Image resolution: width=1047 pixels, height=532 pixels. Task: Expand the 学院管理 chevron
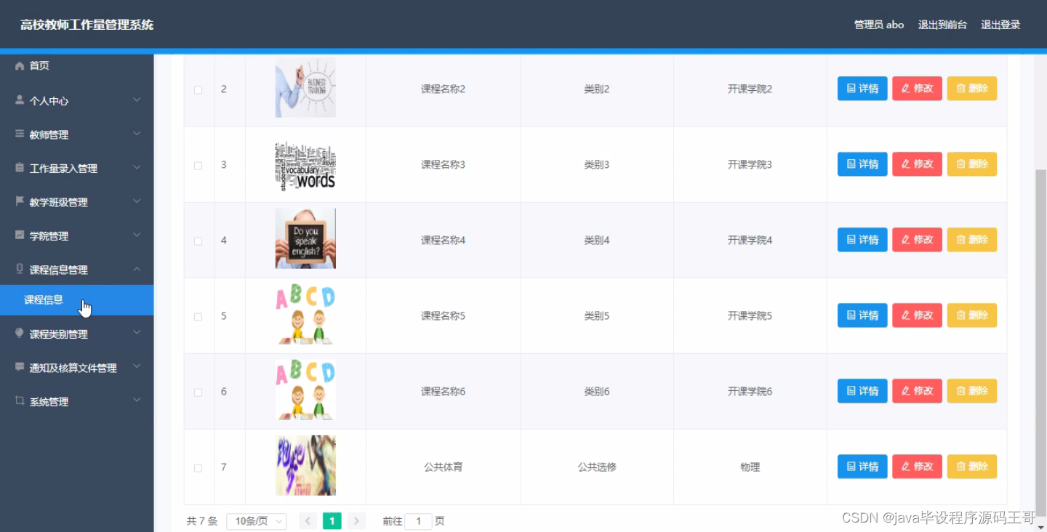(137, 235)
